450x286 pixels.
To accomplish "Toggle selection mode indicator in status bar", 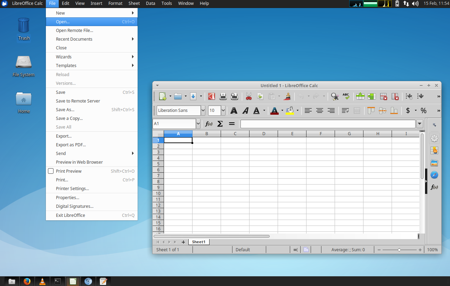I will click(295, 250).
